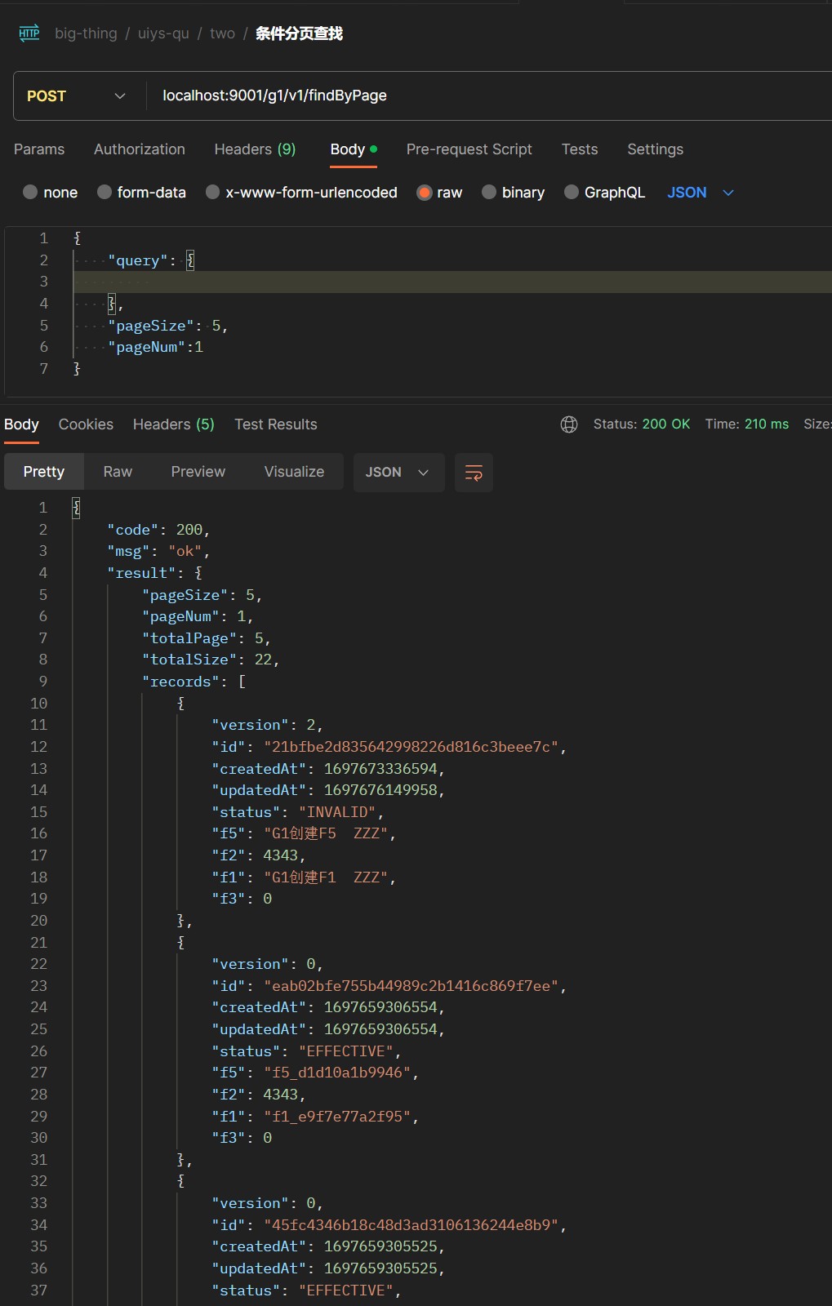Click the highlighted empty line 3 in request body
832x1306 pixels.
[x=452, y=282]
